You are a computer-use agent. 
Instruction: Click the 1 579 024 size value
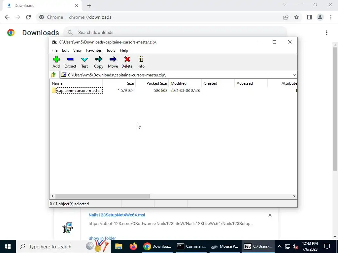tap(126, 91)
